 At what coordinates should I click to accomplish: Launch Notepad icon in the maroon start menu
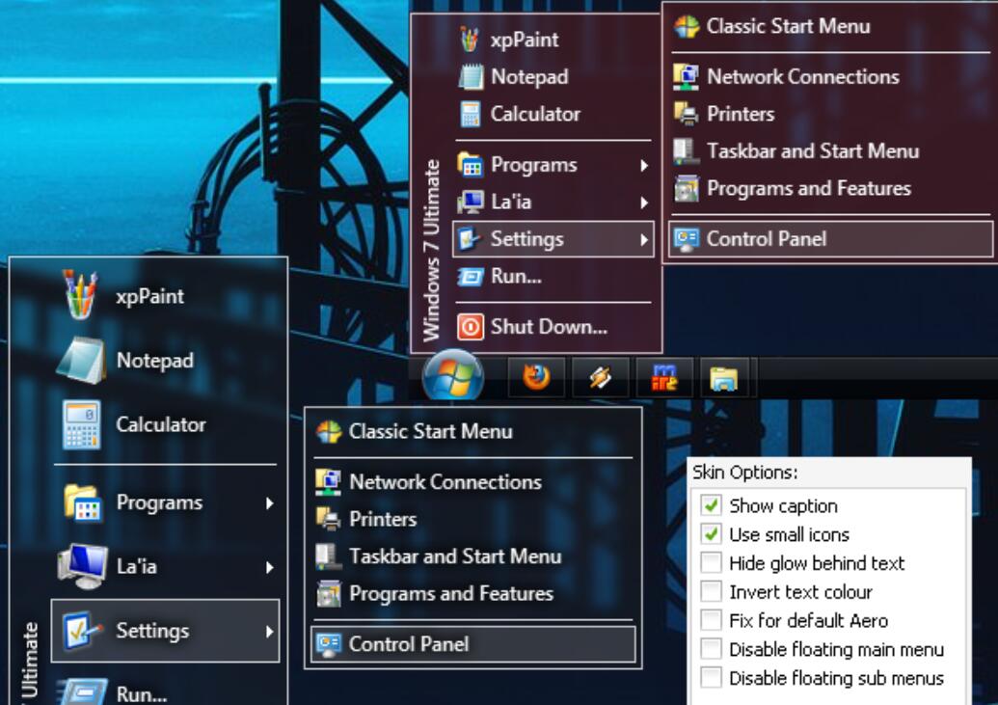pos(471,77)
